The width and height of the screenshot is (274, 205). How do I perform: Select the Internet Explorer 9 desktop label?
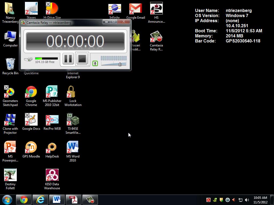coord(73,75)
